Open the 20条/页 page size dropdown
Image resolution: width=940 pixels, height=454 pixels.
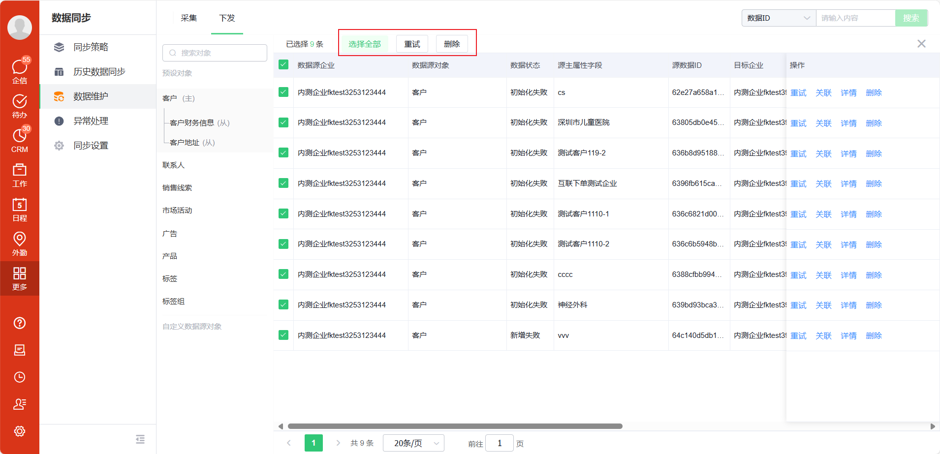click(x=413, y=443)
